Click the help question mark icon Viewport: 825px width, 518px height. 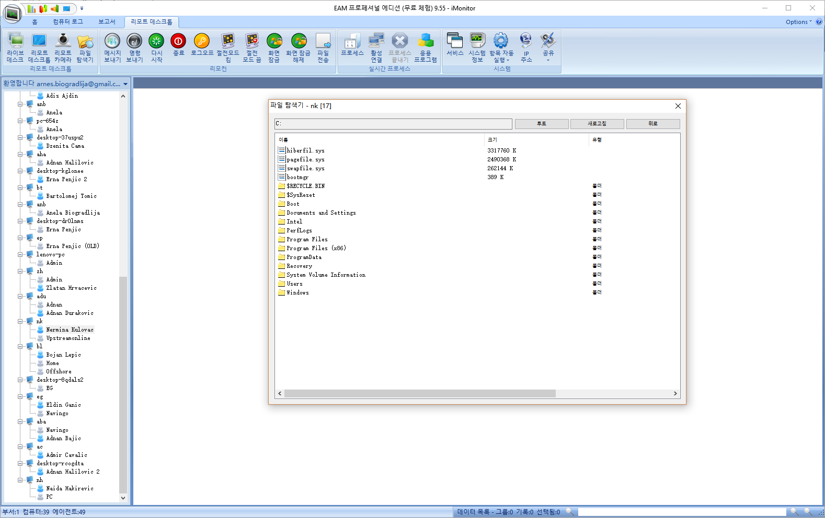pyautogui.click(x=819, y=22)
